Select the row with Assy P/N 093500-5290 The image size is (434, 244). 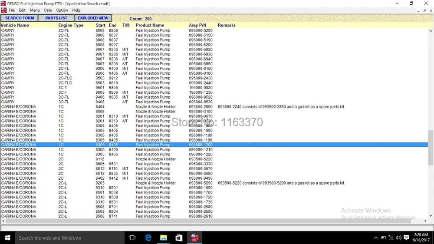click(x=214, y=183)
